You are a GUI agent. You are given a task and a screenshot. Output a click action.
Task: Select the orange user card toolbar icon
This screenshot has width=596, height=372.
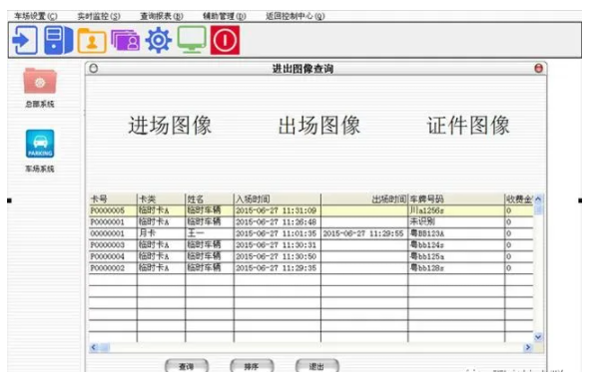(92, 41)
